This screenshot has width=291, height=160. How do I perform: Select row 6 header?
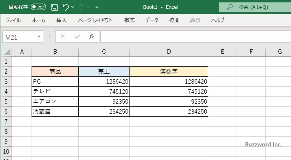pos(6,112)
